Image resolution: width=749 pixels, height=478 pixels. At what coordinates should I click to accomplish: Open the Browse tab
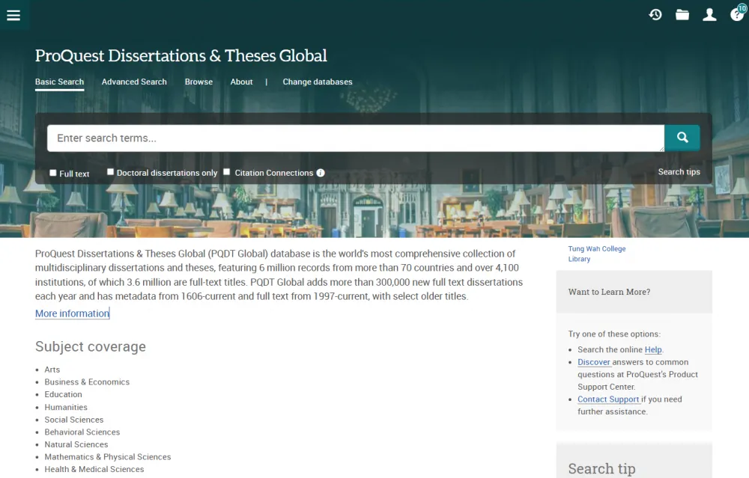click(x=198, y=82)
